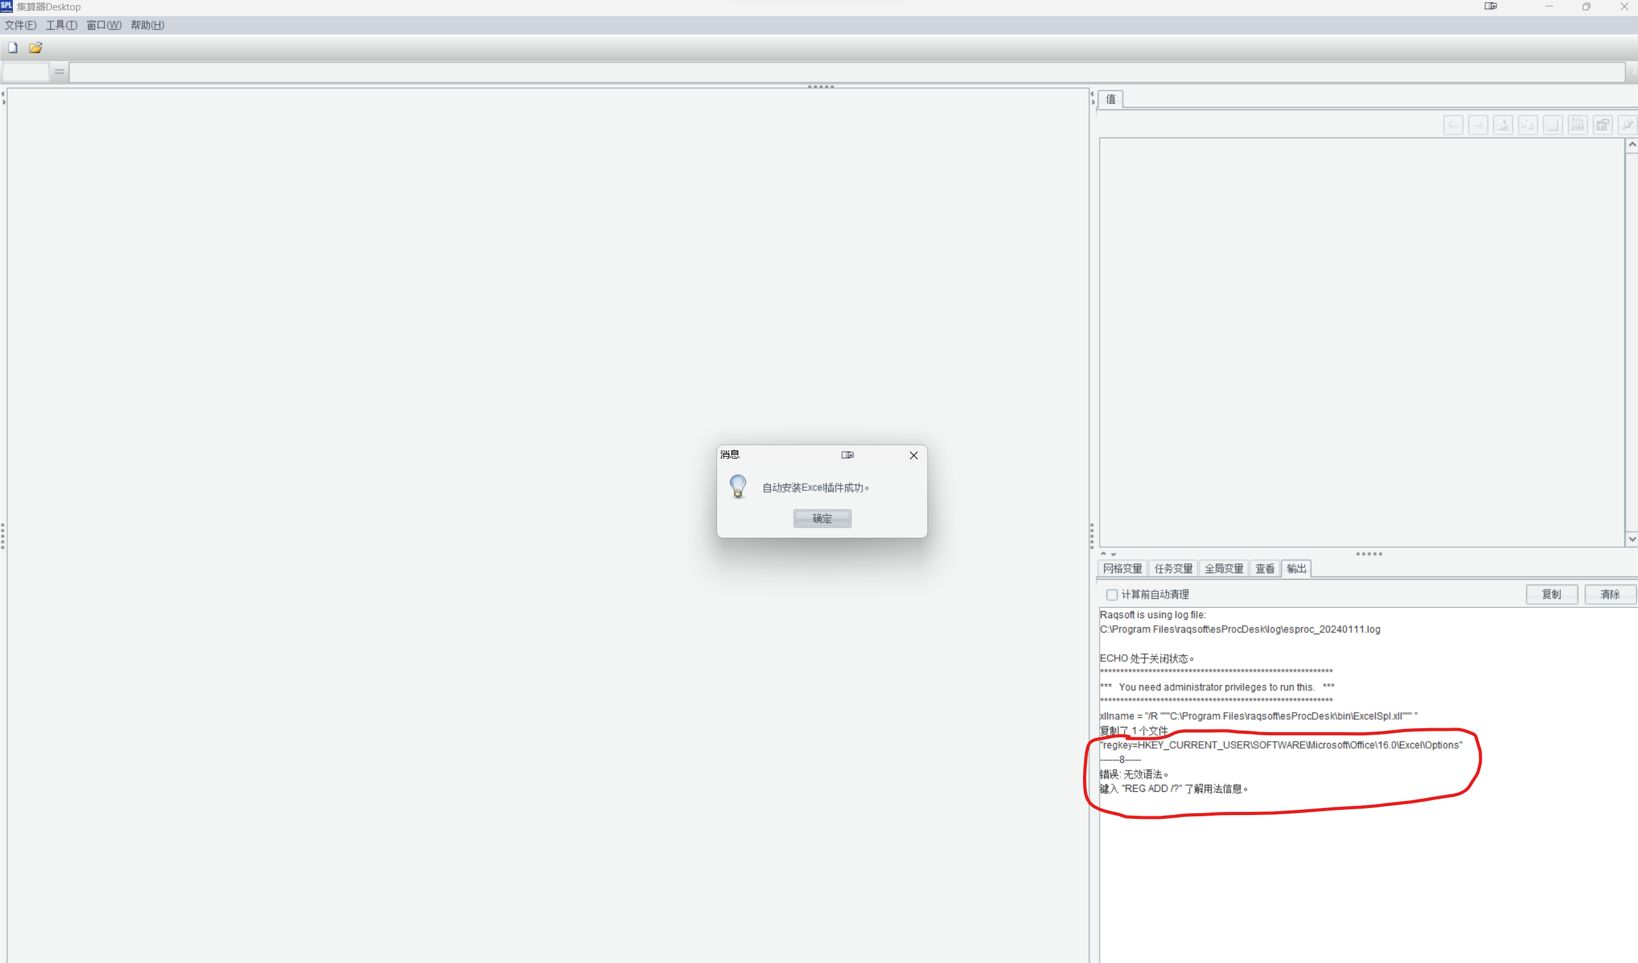Click the new file icon

pyautogui.click(x=12, y=48)
